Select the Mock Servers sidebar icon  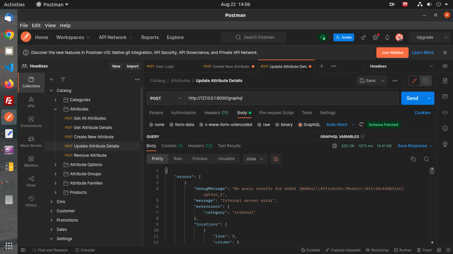pos(31,142)
